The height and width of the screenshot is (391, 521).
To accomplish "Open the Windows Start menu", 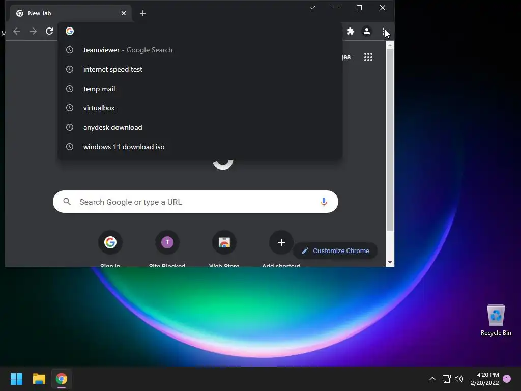I will 16,379.
